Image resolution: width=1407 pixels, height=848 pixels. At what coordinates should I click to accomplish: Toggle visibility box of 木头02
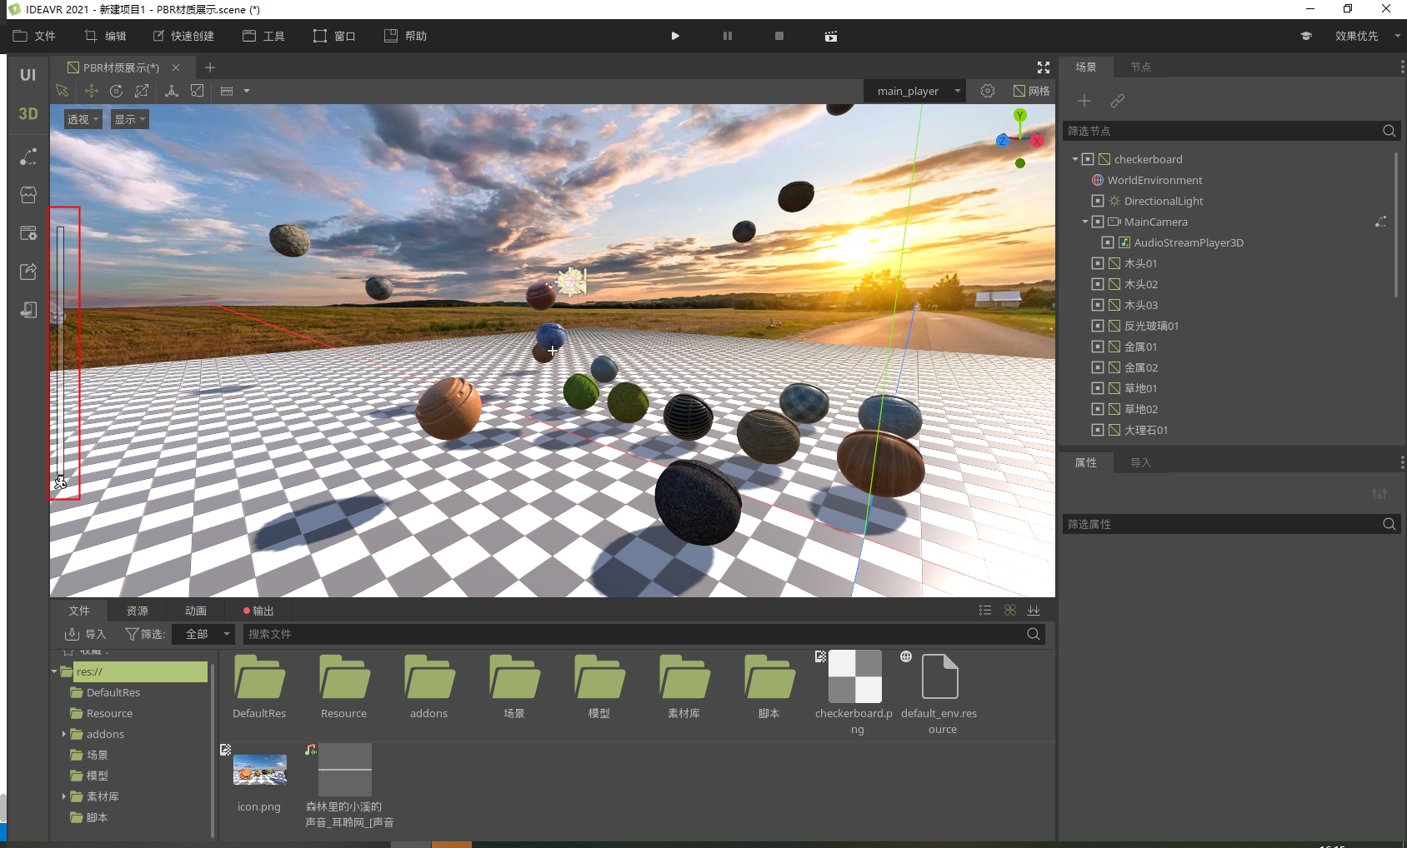(x=1098, y=284)
